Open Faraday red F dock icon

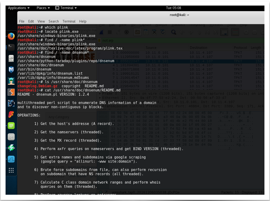coord(11,114)
